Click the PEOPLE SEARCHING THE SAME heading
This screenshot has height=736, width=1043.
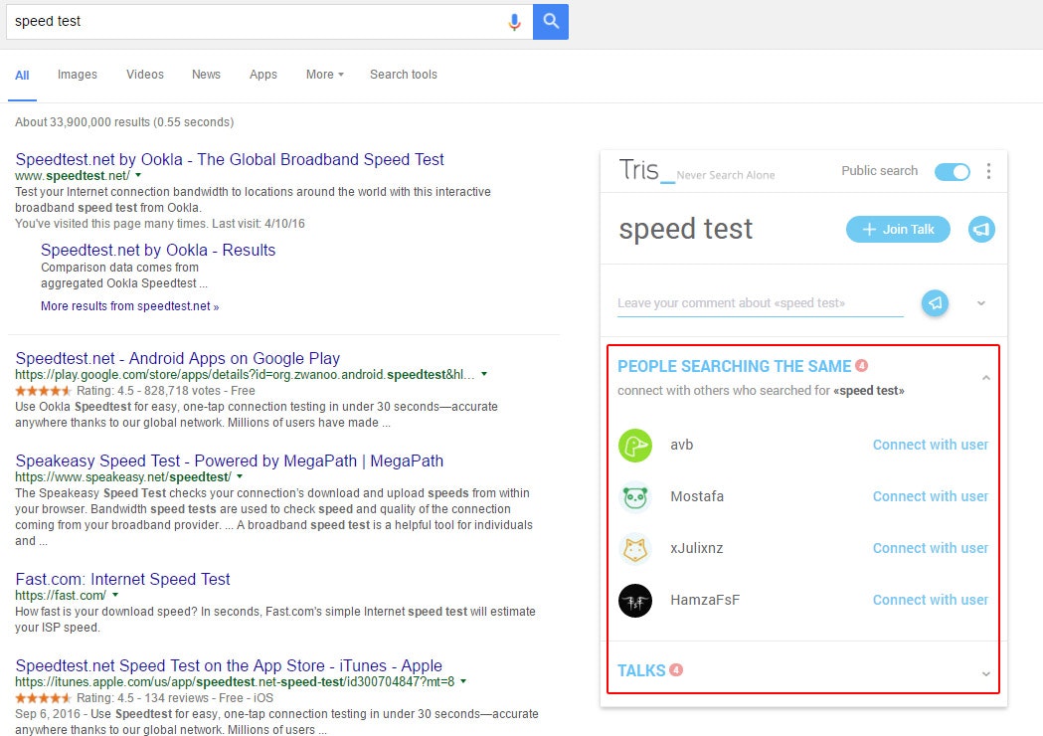(x=735, y=367)
